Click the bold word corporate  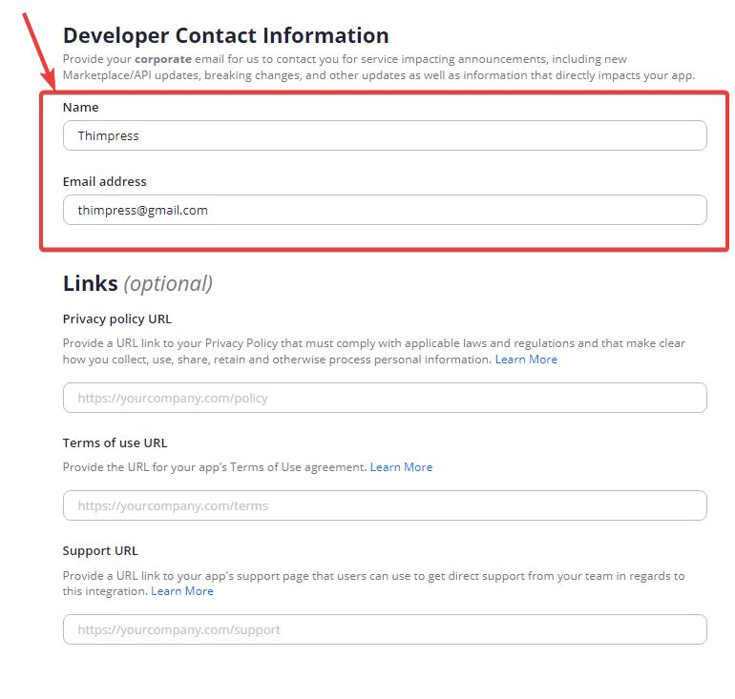coord(161,59)
